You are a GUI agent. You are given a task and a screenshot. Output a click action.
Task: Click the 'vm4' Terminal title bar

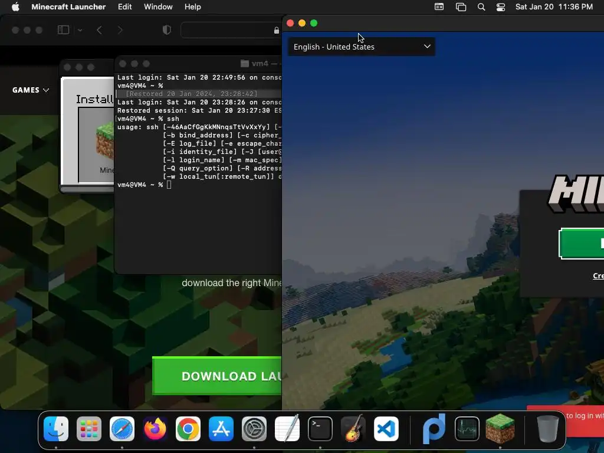pyautogui.click(x=198, y=64)
